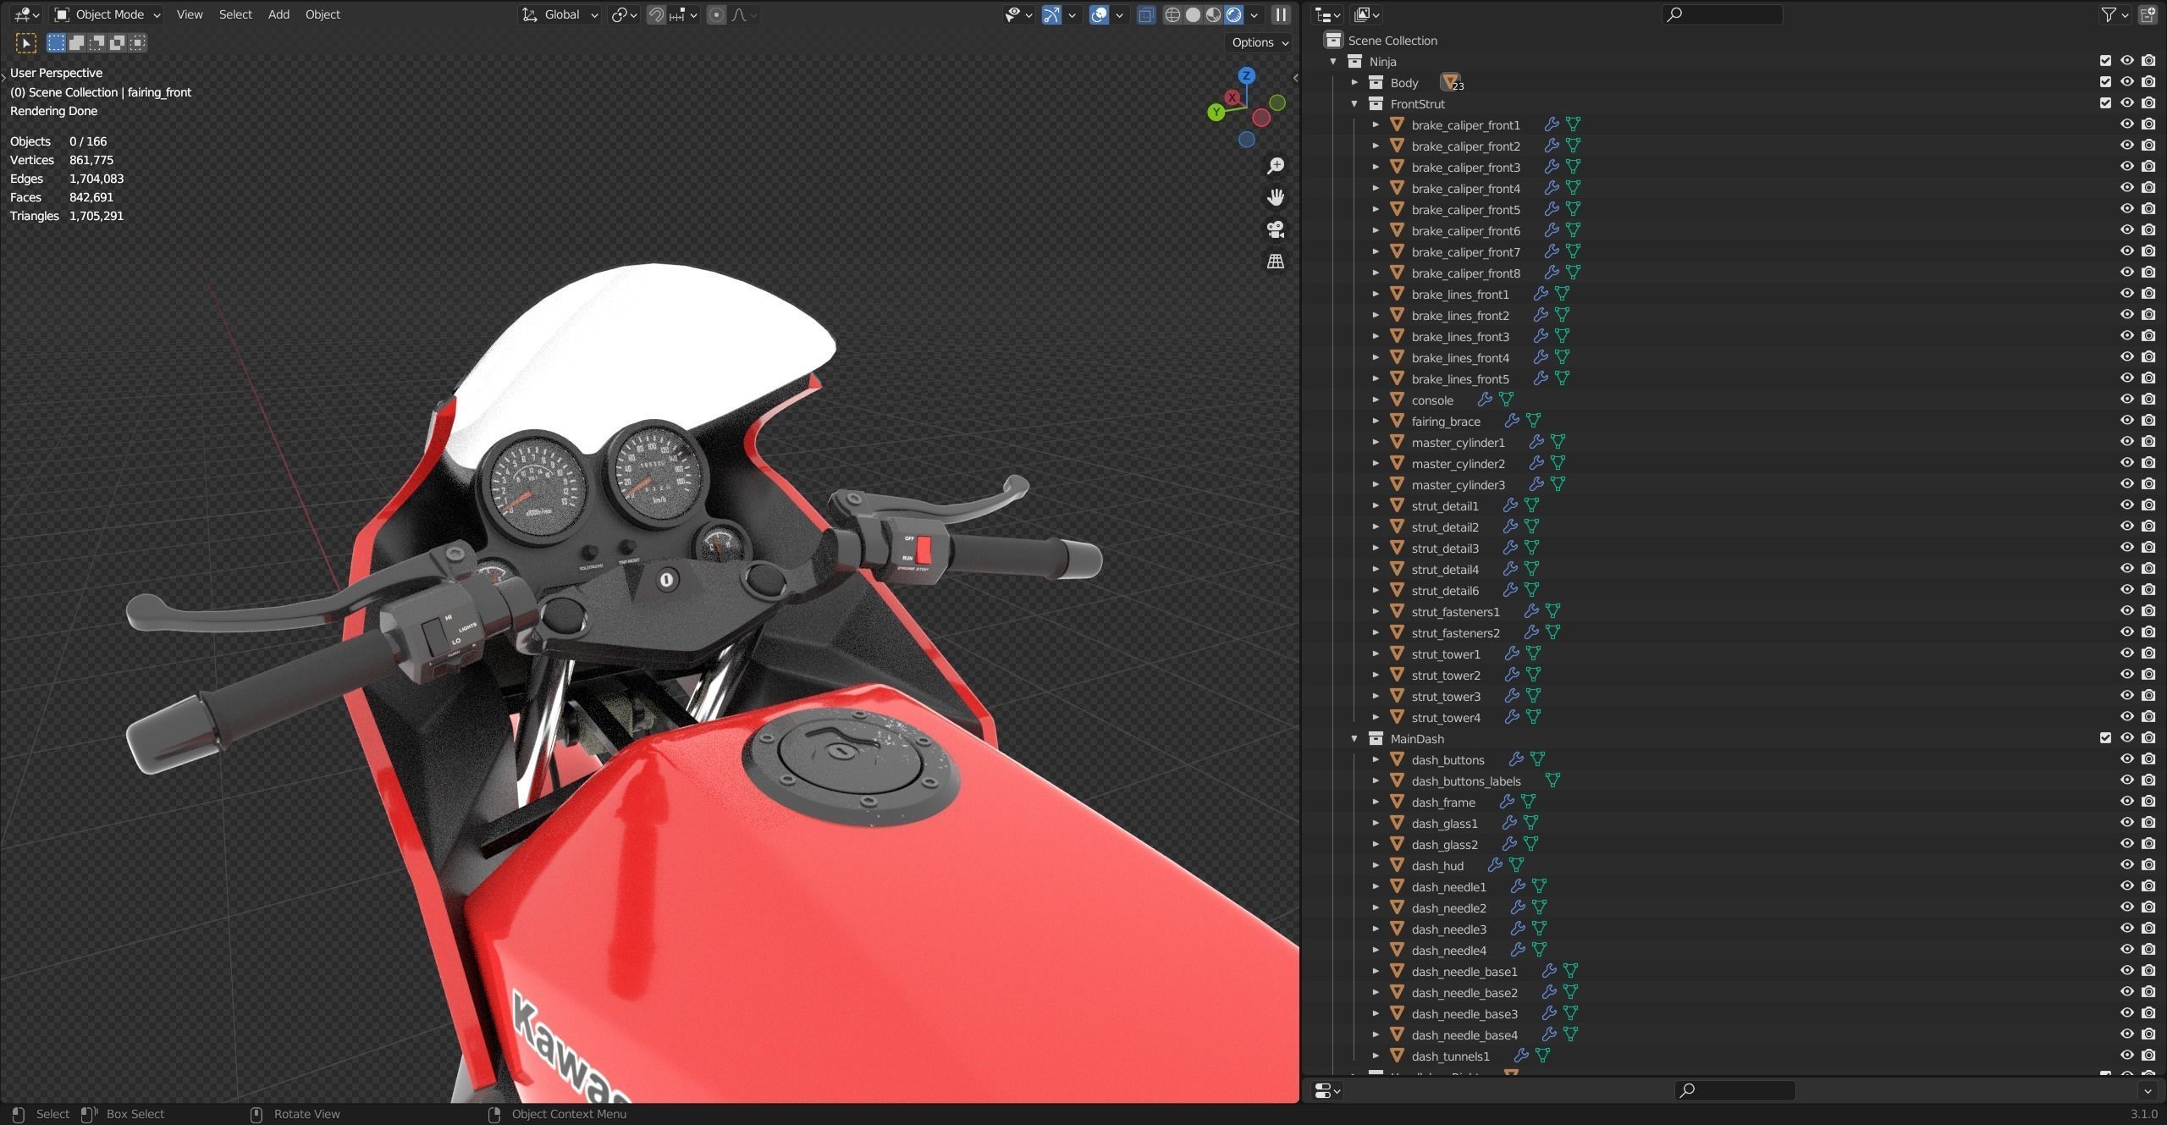Switch to orthographic grid view icon
Viewport: 2167px width, 1125px height.
(x=1276, y=262)
